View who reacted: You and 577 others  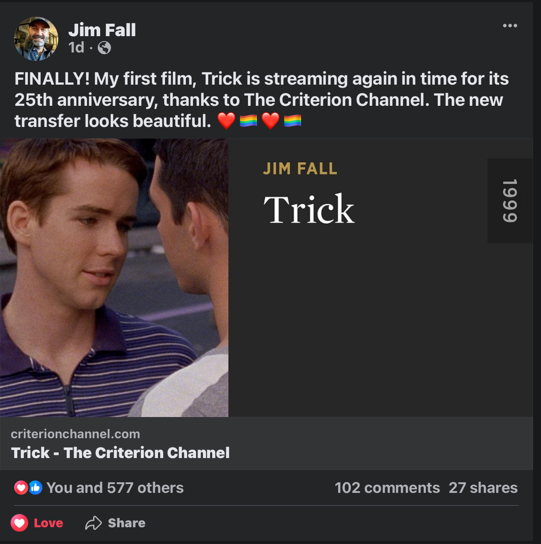click(115, 488)
